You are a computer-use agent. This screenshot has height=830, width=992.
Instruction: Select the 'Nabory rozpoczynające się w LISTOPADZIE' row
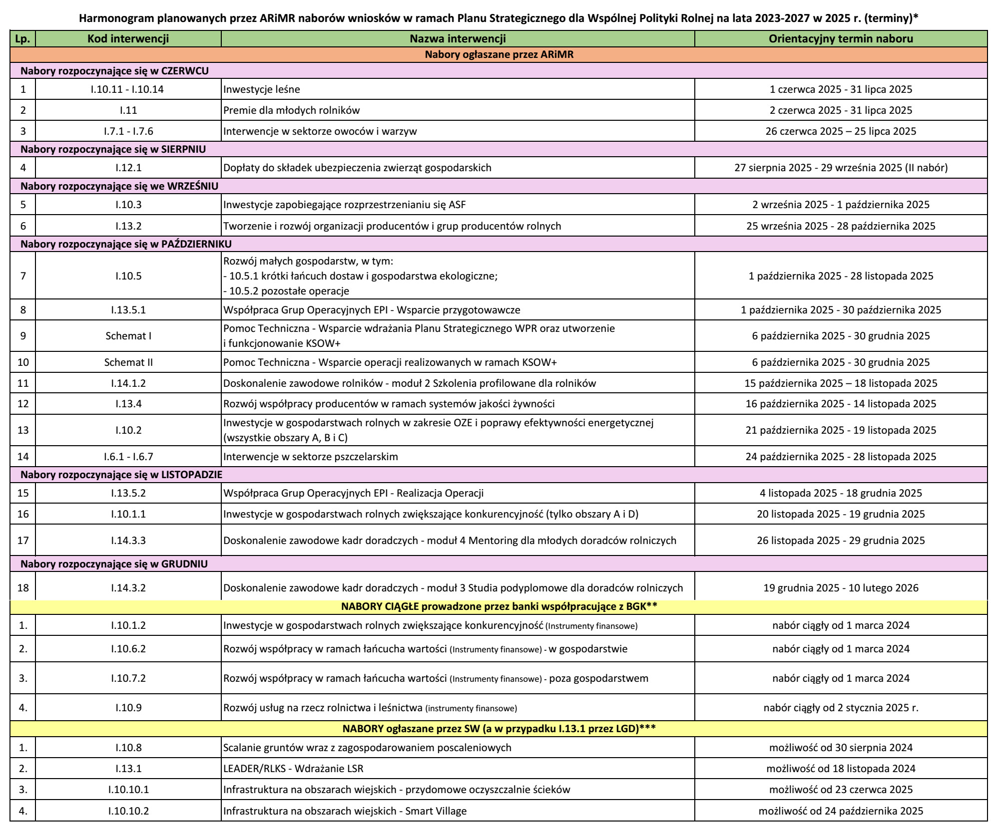[121, 475]
